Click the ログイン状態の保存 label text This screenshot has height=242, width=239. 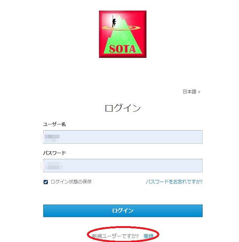point(71,181)
